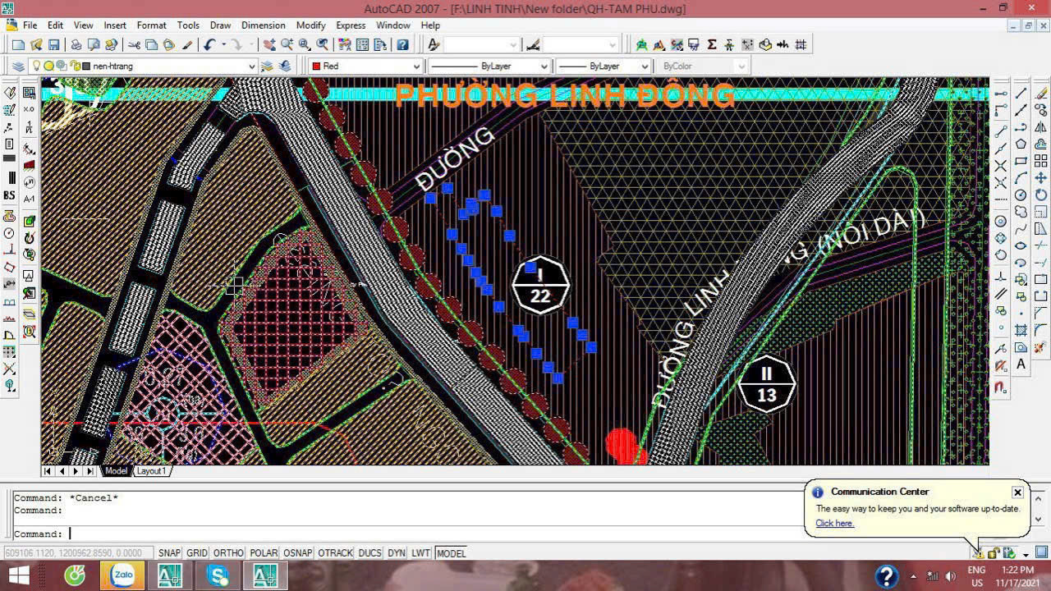Toggle OSNAP in status bar
Screen dimensions: 1051x591
(297, 553)
